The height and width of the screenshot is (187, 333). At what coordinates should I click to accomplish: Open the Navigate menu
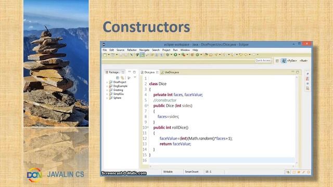click(144, 50)
